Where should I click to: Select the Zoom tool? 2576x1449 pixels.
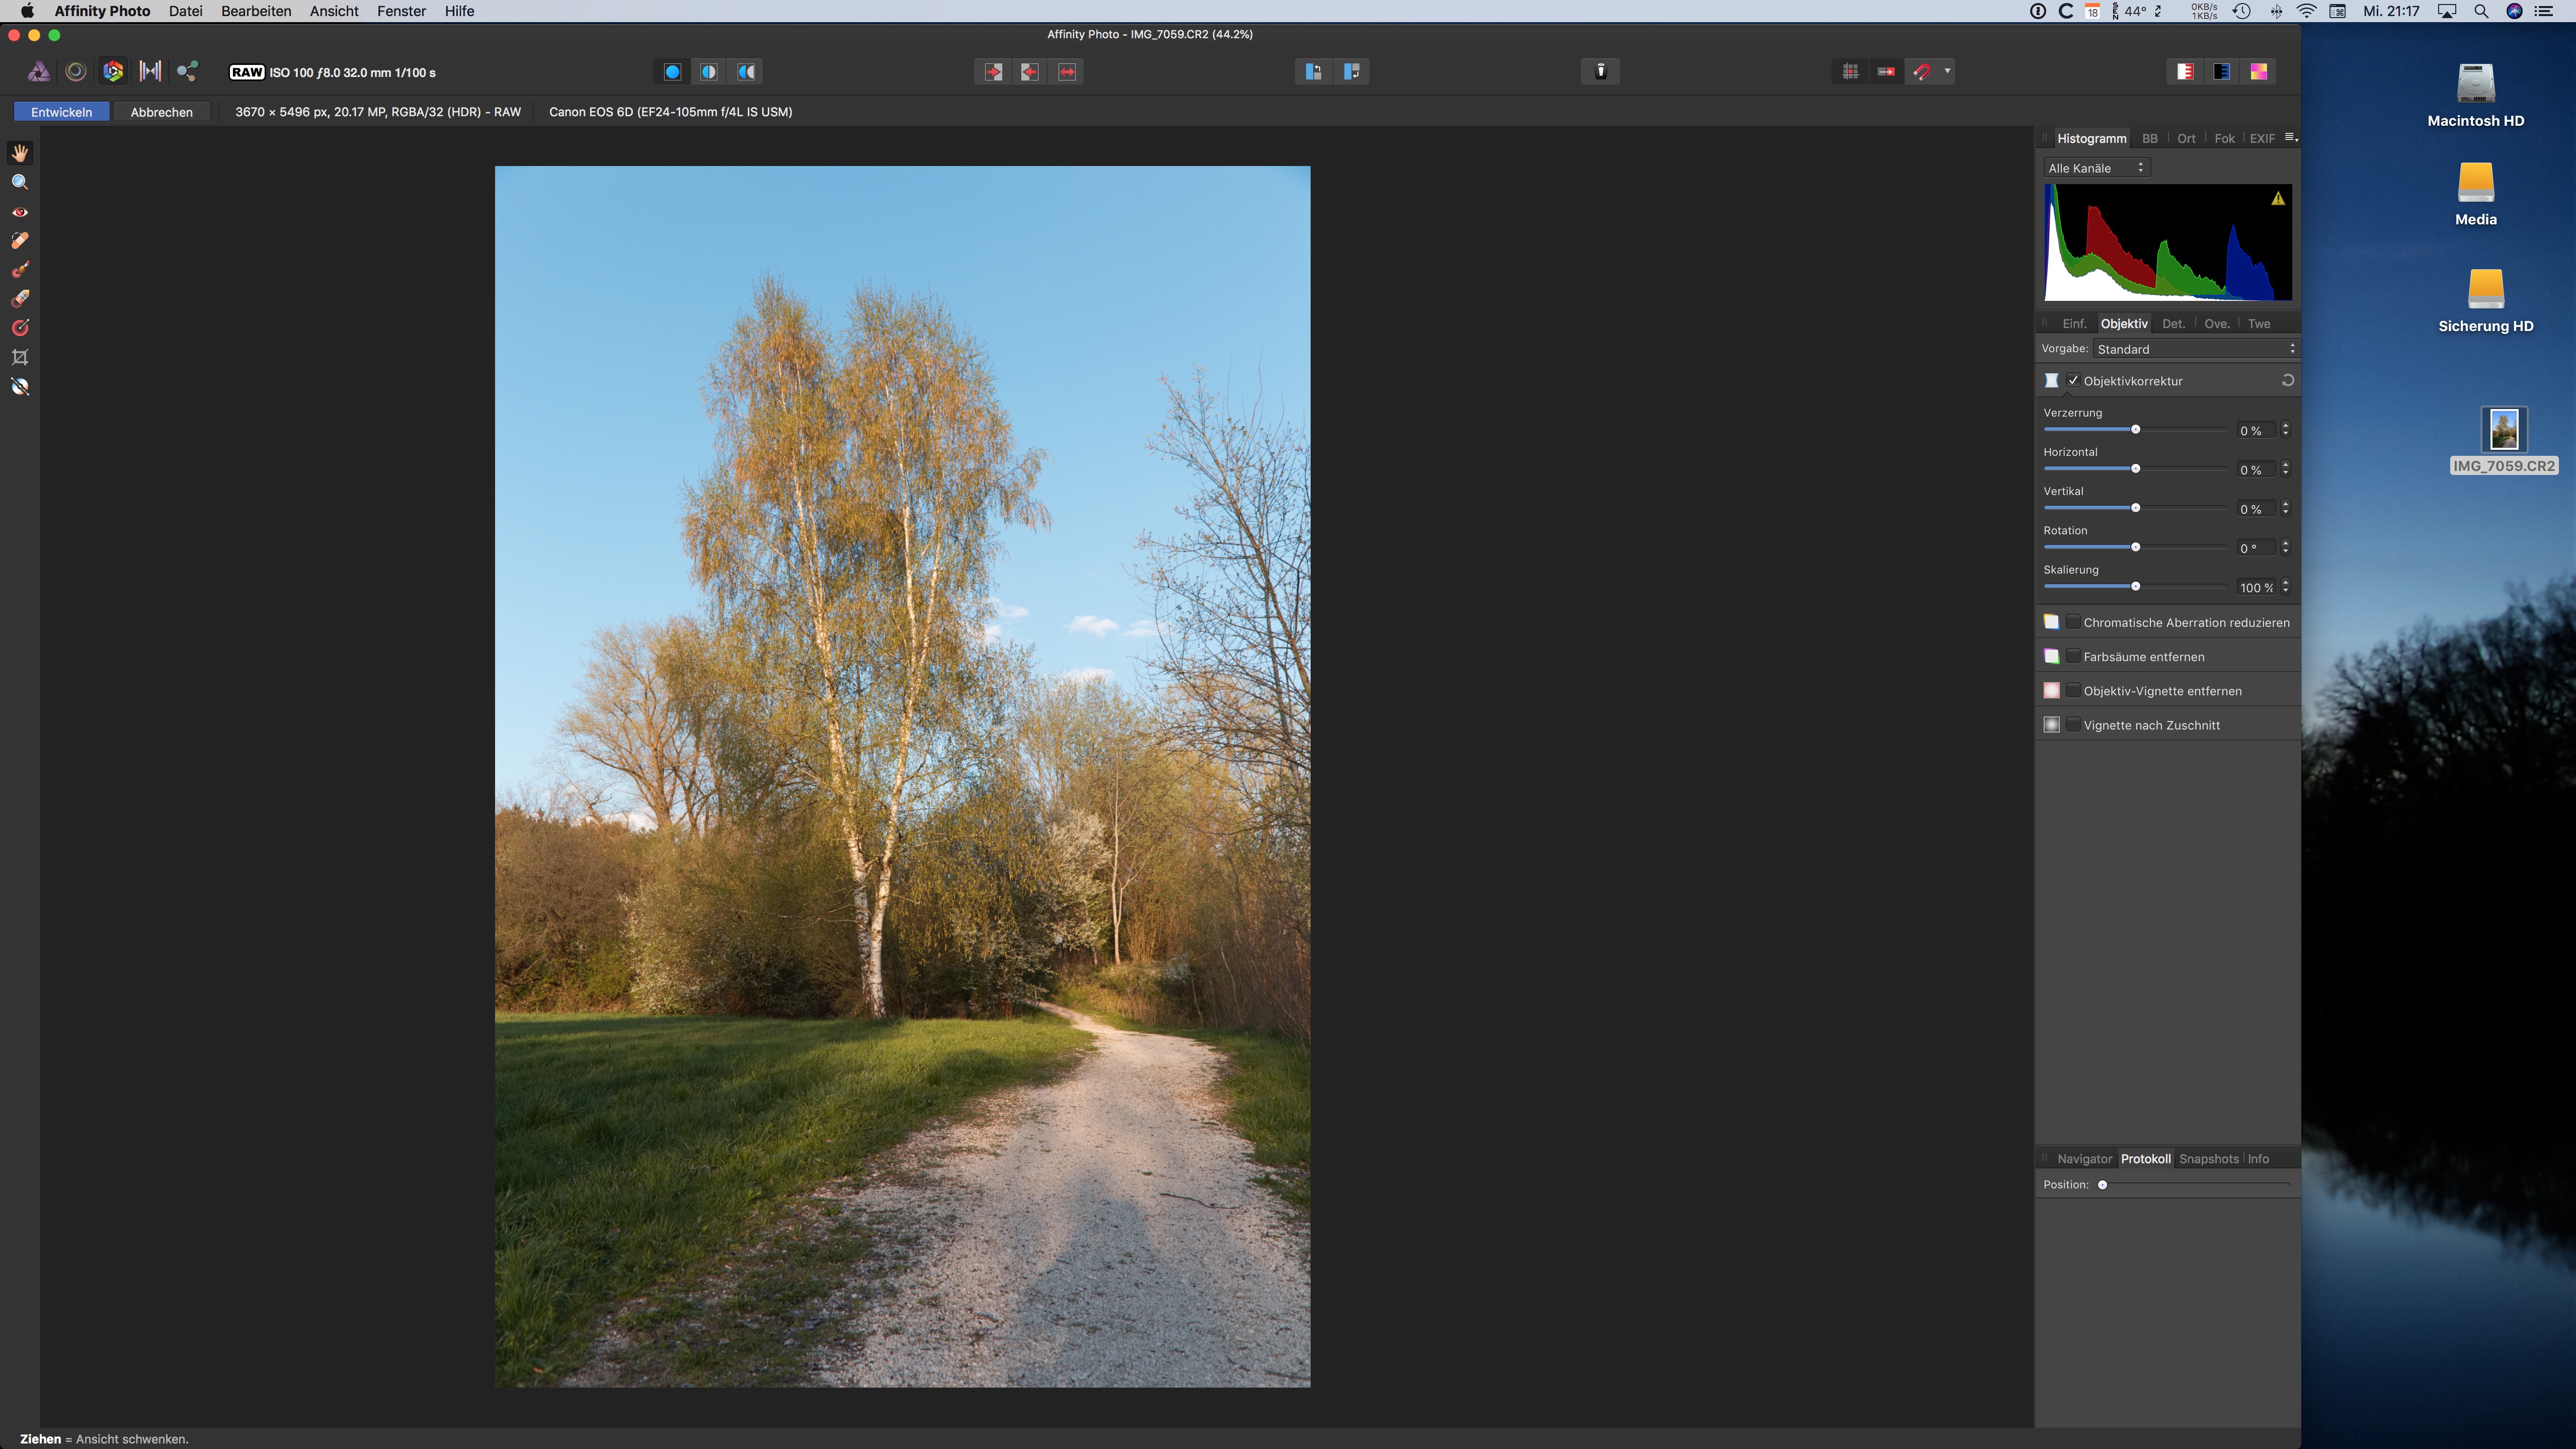[x=20, y=182]
